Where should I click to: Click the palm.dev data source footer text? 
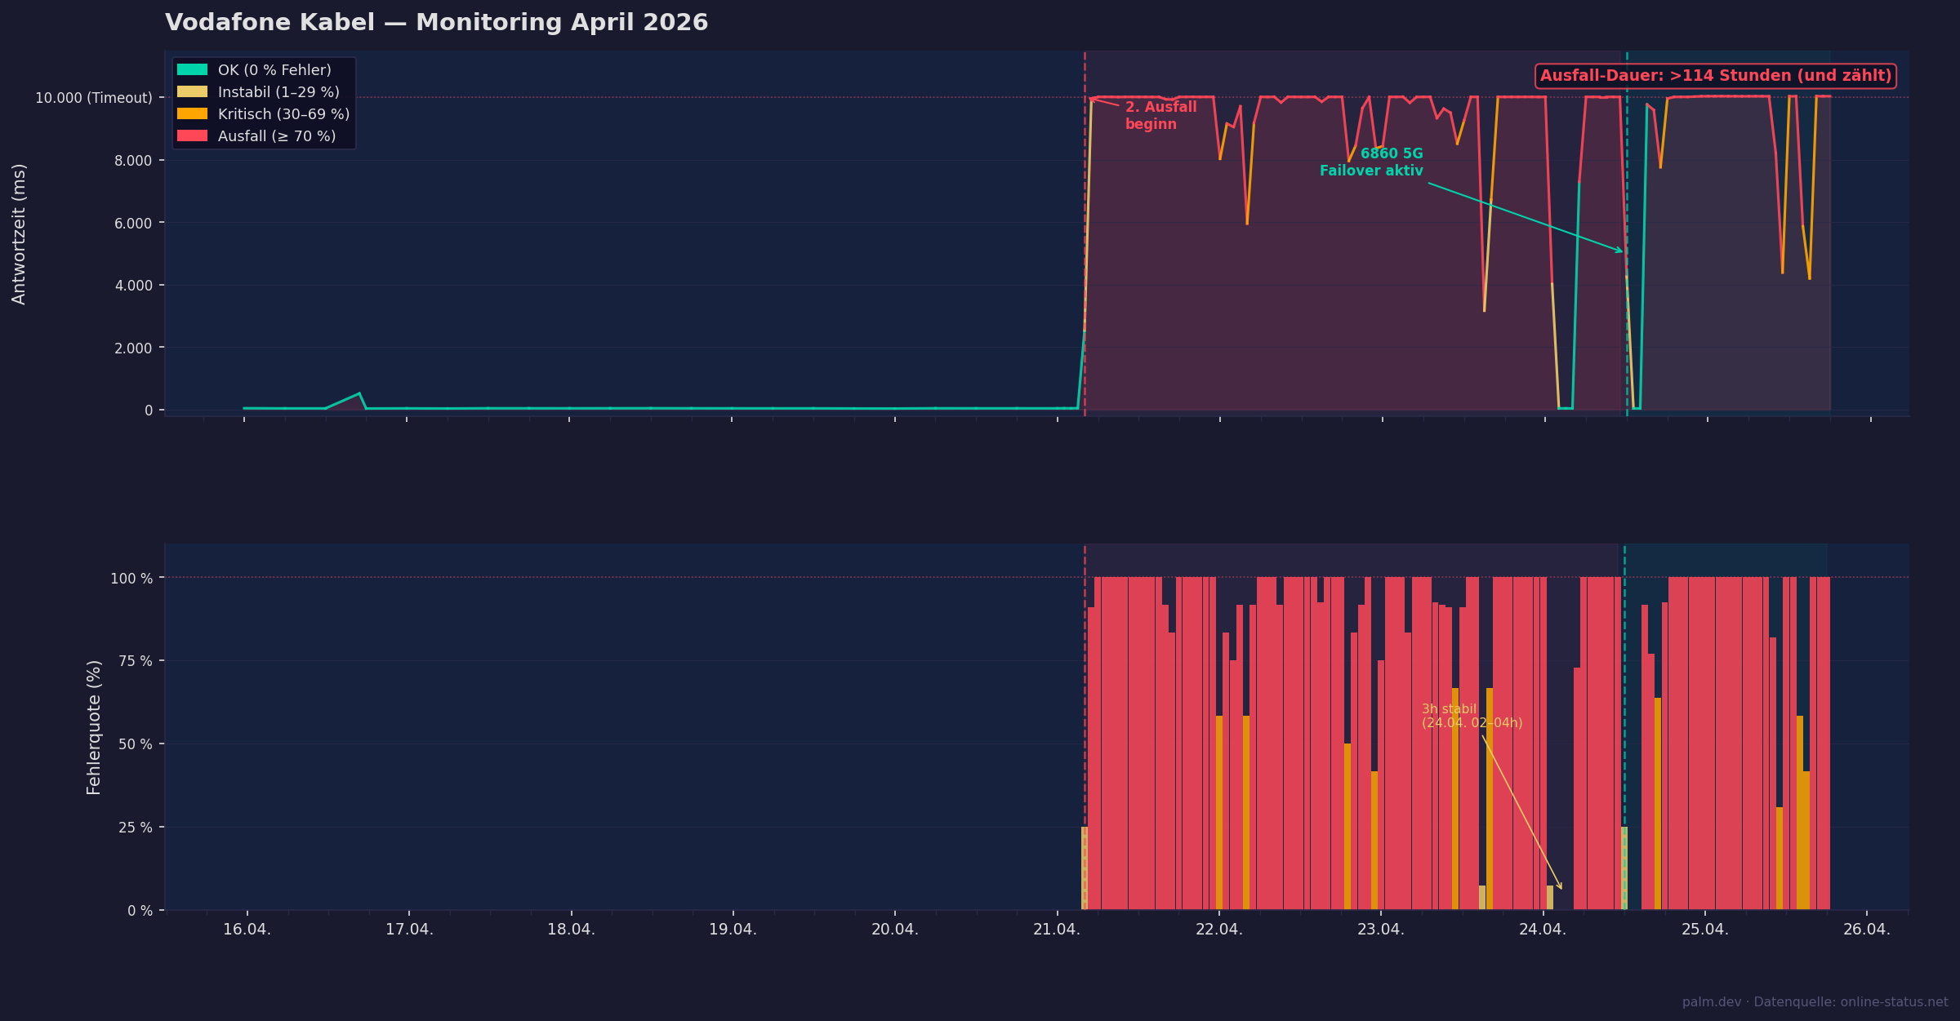pyautogui.click(x=1815, y=1001)
